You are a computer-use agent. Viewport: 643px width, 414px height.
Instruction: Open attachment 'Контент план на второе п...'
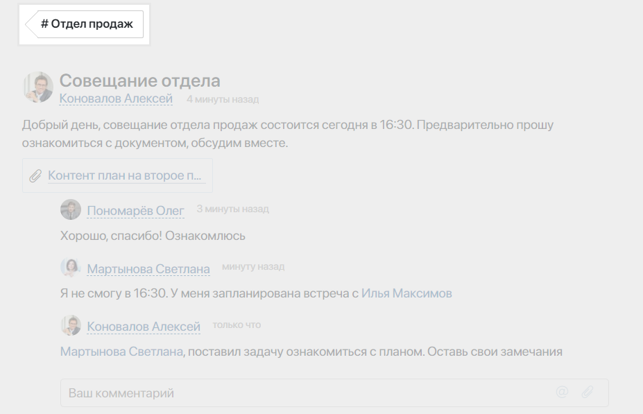point(125,175)
